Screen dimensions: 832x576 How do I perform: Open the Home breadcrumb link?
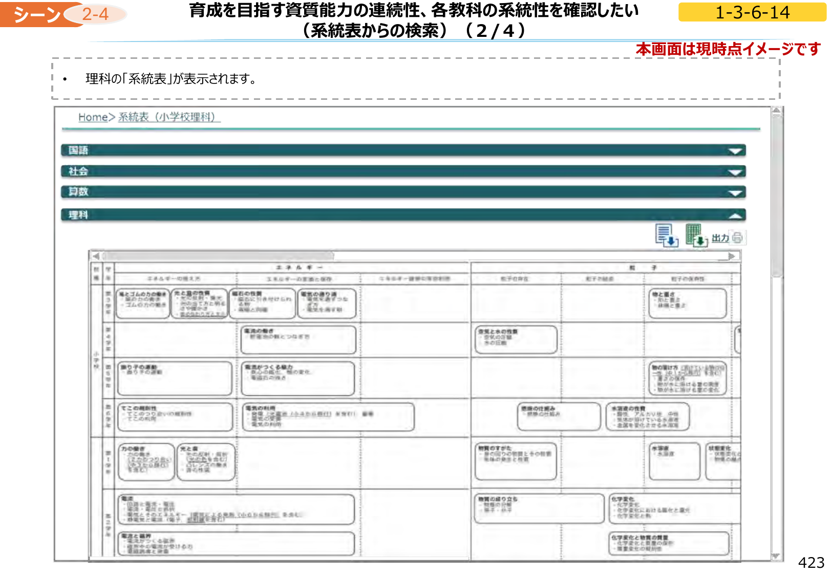tap(93, 117)
